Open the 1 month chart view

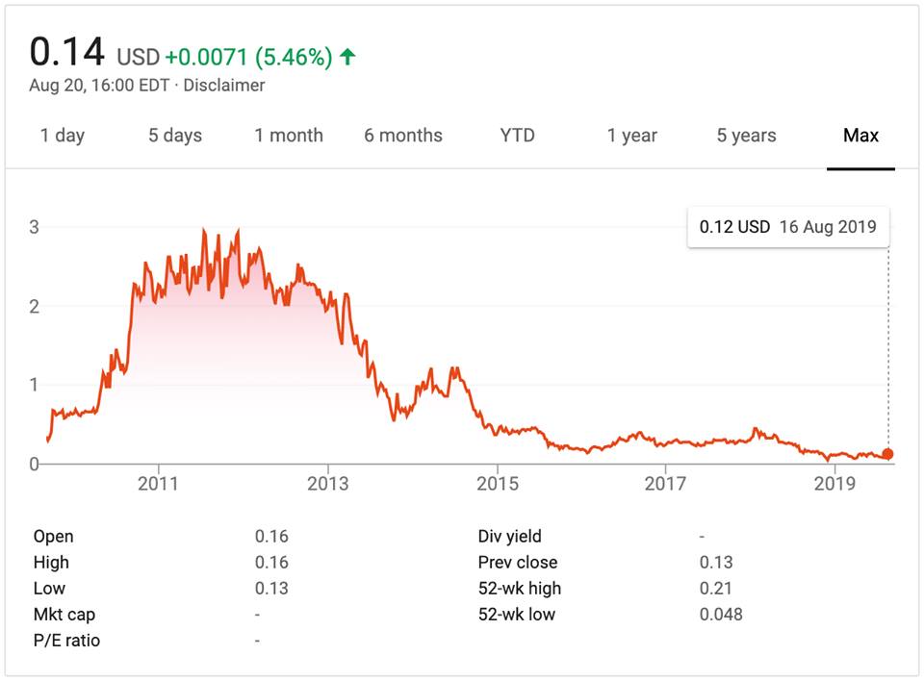pos(289,136)
